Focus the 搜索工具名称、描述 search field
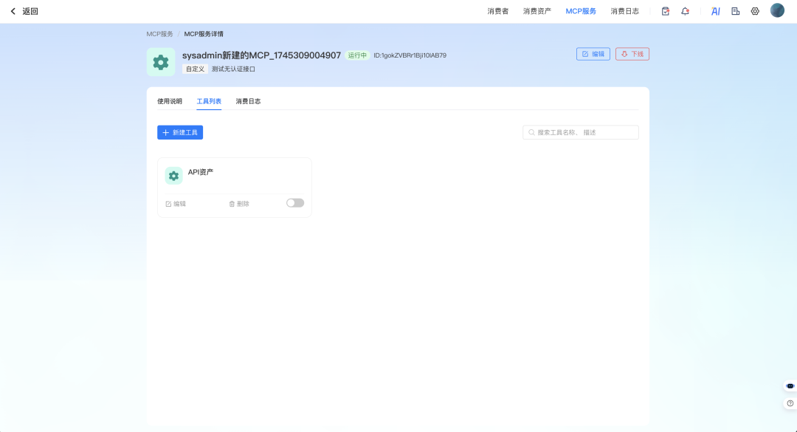The image size is (797, 432). 581,132
